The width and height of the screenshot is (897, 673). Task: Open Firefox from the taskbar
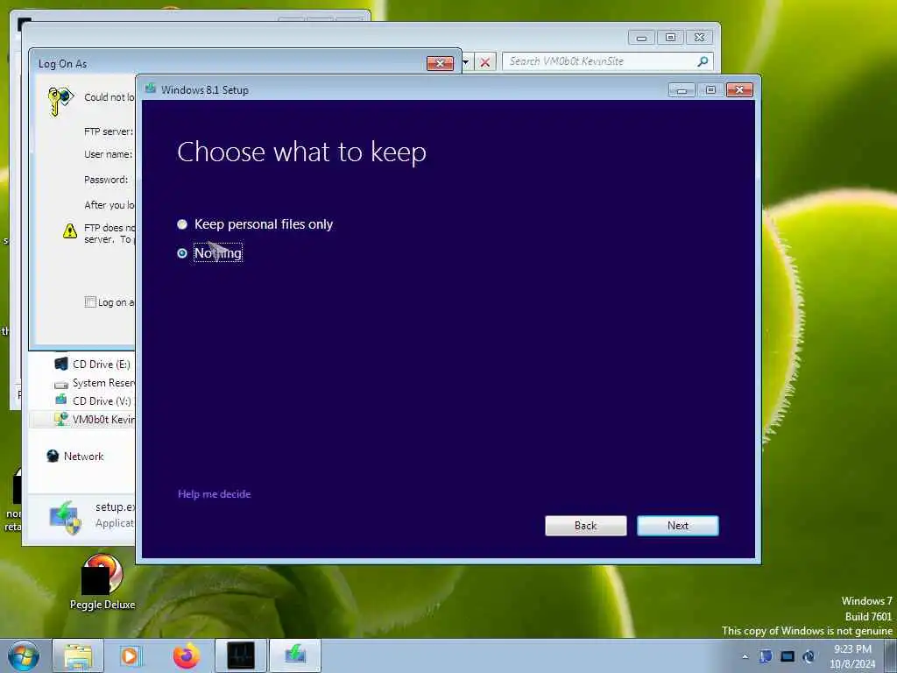click(186, 655)
